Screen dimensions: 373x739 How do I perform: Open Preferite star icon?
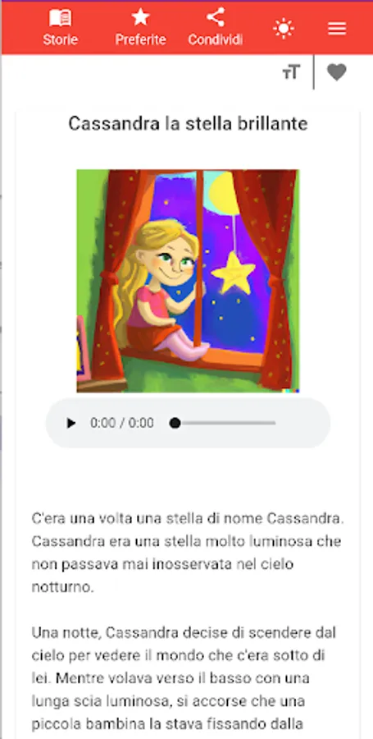pos(140,18)
